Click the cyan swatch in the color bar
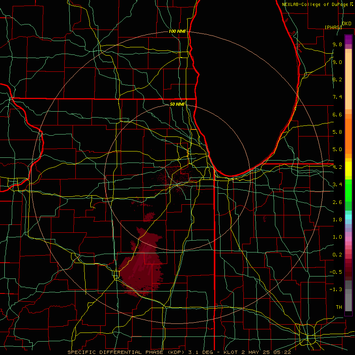 348,217
